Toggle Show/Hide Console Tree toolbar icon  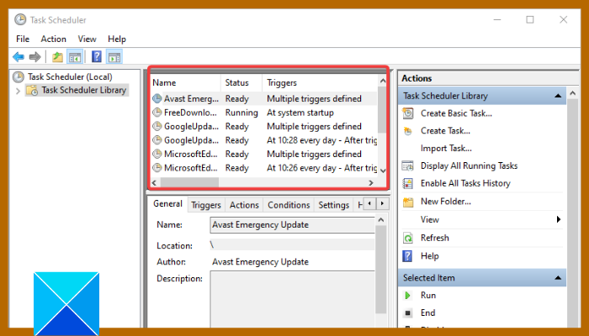[x=75, y=57]
